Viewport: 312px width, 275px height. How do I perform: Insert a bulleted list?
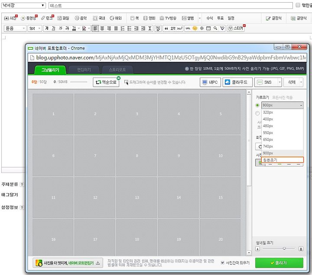(129, 29)
